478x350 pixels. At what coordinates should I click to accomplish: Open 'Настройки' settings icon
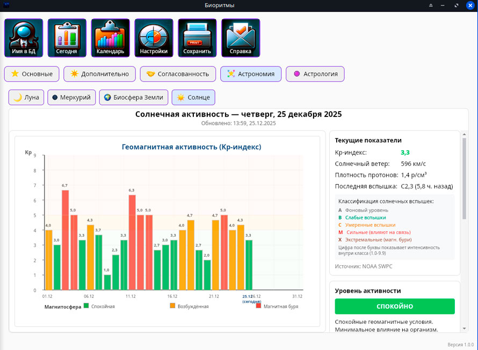[x=154, y=38]
